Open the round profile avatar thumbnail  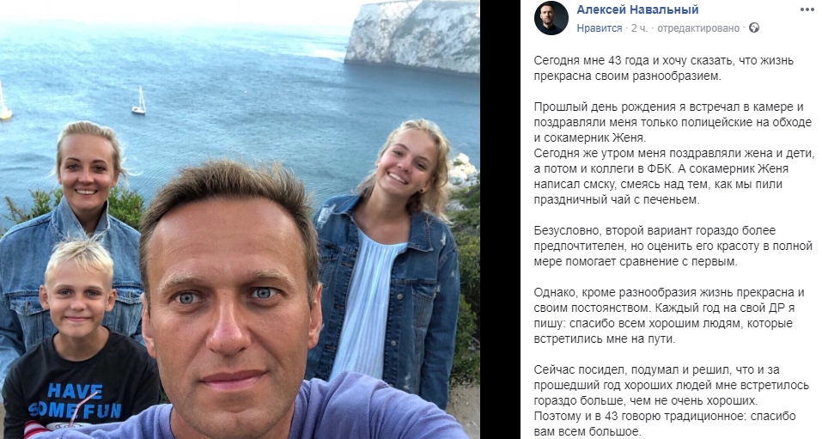pos(551,18)
